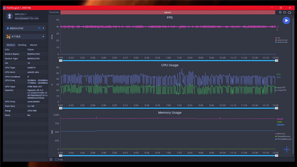
Task: Expand the bottom-left log panel arrow
Action: point(51,159)
